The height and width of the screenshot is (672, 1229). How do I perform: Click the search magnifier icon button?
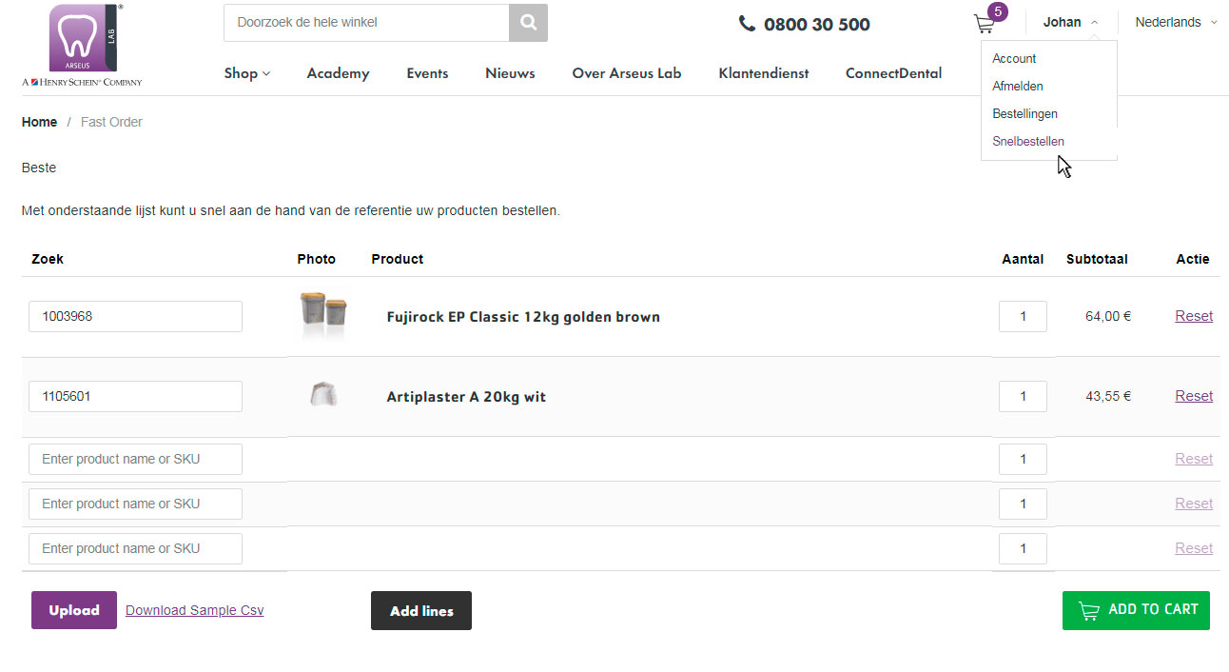528,22
